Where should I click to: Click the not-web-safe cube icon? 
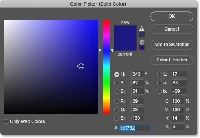point(142,42)
